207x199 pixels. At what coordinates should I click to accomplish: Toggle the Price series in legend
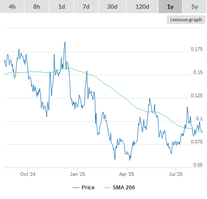pos(88,188)
